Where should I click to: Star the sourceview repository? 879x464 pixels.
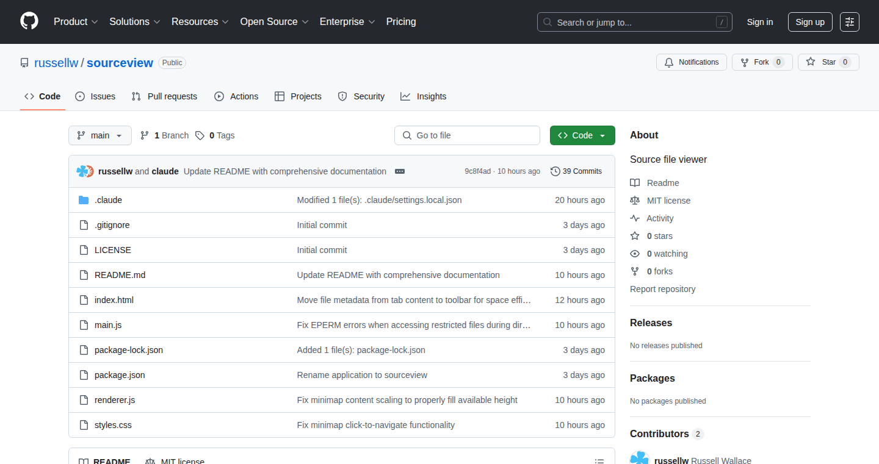coord(828,62)
